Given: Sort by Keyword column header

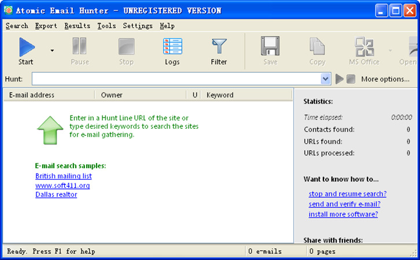Looking at the screenshot, I should click(x=246, y=95).
